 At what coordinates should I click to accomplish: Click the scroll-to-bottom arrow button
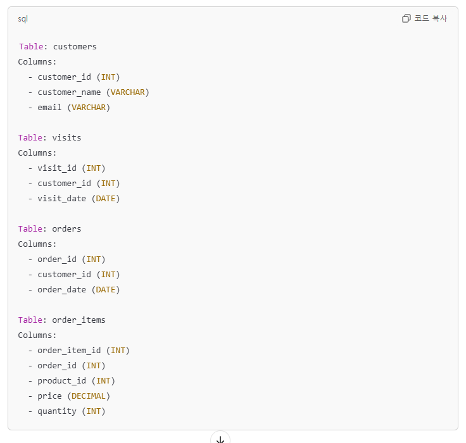(220, 439)
